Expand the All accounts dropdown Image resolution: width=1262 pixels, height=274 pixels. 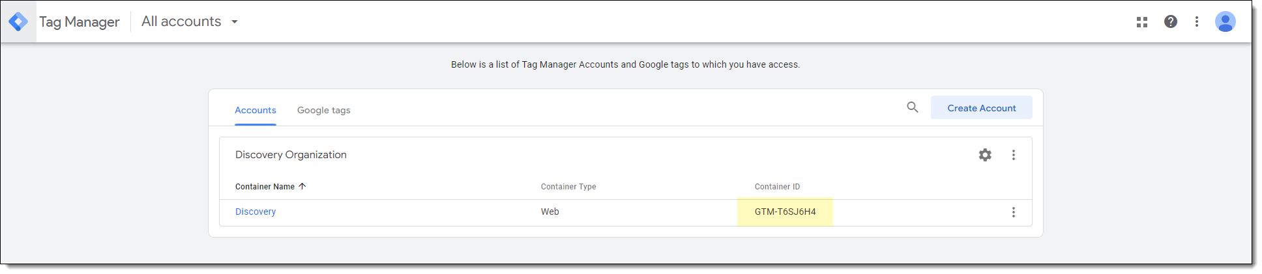[190, 21]
